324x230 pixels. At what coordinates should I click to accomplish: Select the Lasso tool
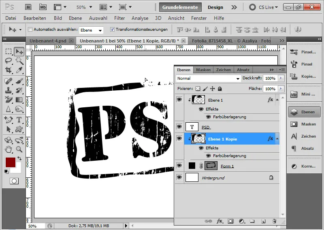coord(9,61)
